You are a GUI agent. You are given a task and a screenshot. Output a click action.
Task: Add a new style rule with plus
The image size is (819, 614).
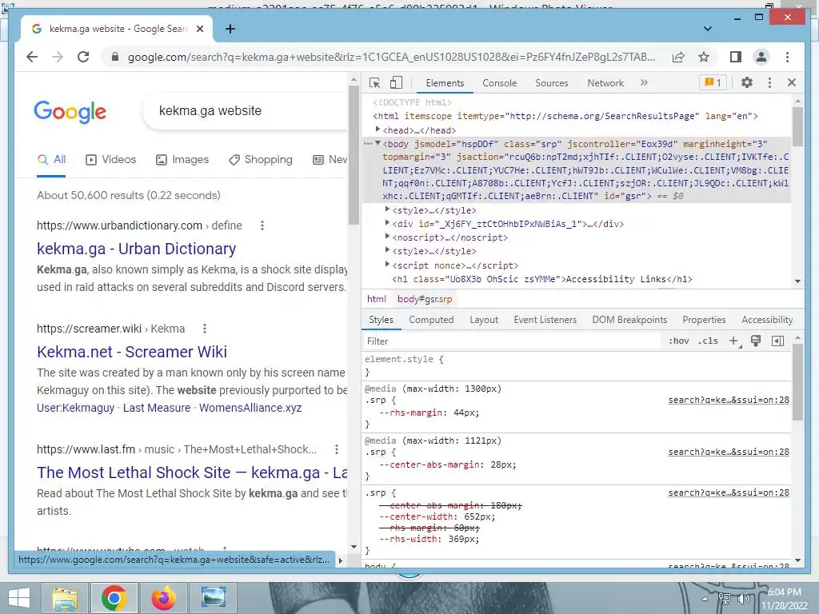[734, 341]
